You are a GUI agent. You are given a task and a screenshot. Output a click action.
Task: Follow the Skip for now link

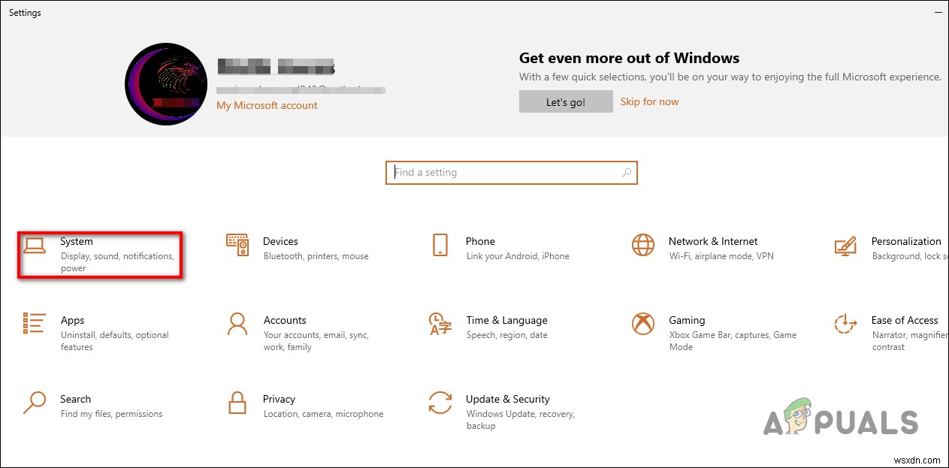pos(650,101)
